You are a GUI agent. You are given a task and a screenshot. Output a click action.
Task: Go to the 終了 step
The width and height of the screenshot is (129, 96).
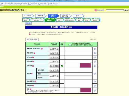coord(78,16)
